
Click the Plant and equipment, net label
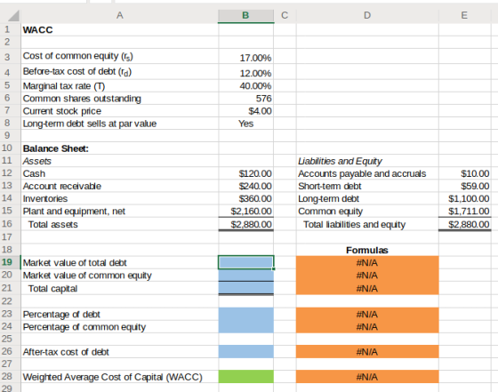74,211
